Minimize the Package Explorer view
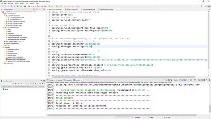Image resolution: width=211 pixels, height=119 pixels. click(x=42, y=9)
